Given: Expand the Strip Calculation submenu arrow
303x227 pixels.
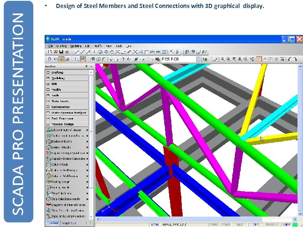Looking at the screenshot, I should click(x=88, y=193).
